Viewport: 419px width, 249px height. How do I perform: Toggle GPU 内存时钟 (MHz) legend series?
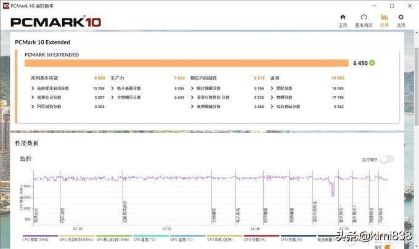point(76,239)
